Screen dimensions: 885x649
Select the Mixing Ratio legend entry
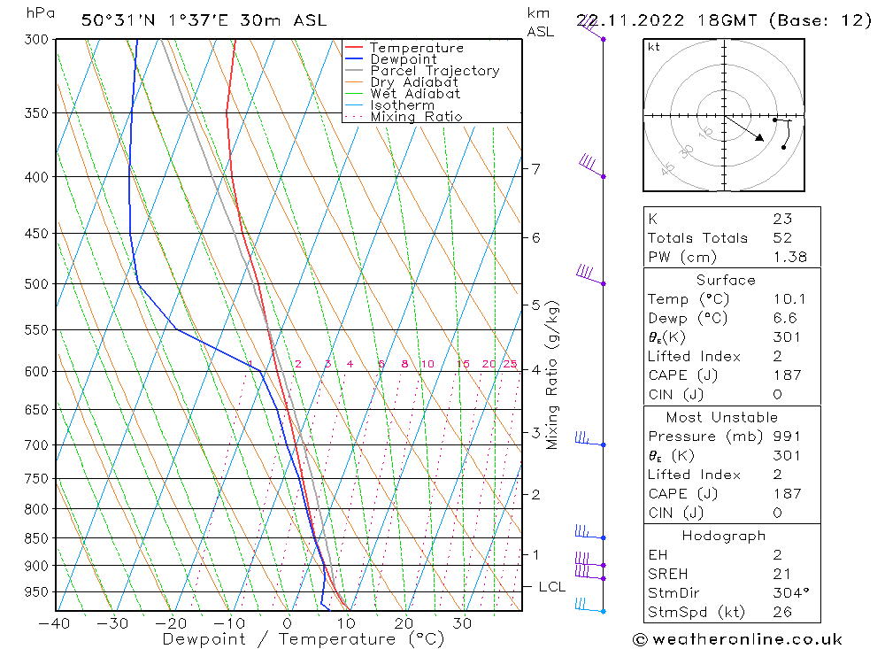[404, 117]
